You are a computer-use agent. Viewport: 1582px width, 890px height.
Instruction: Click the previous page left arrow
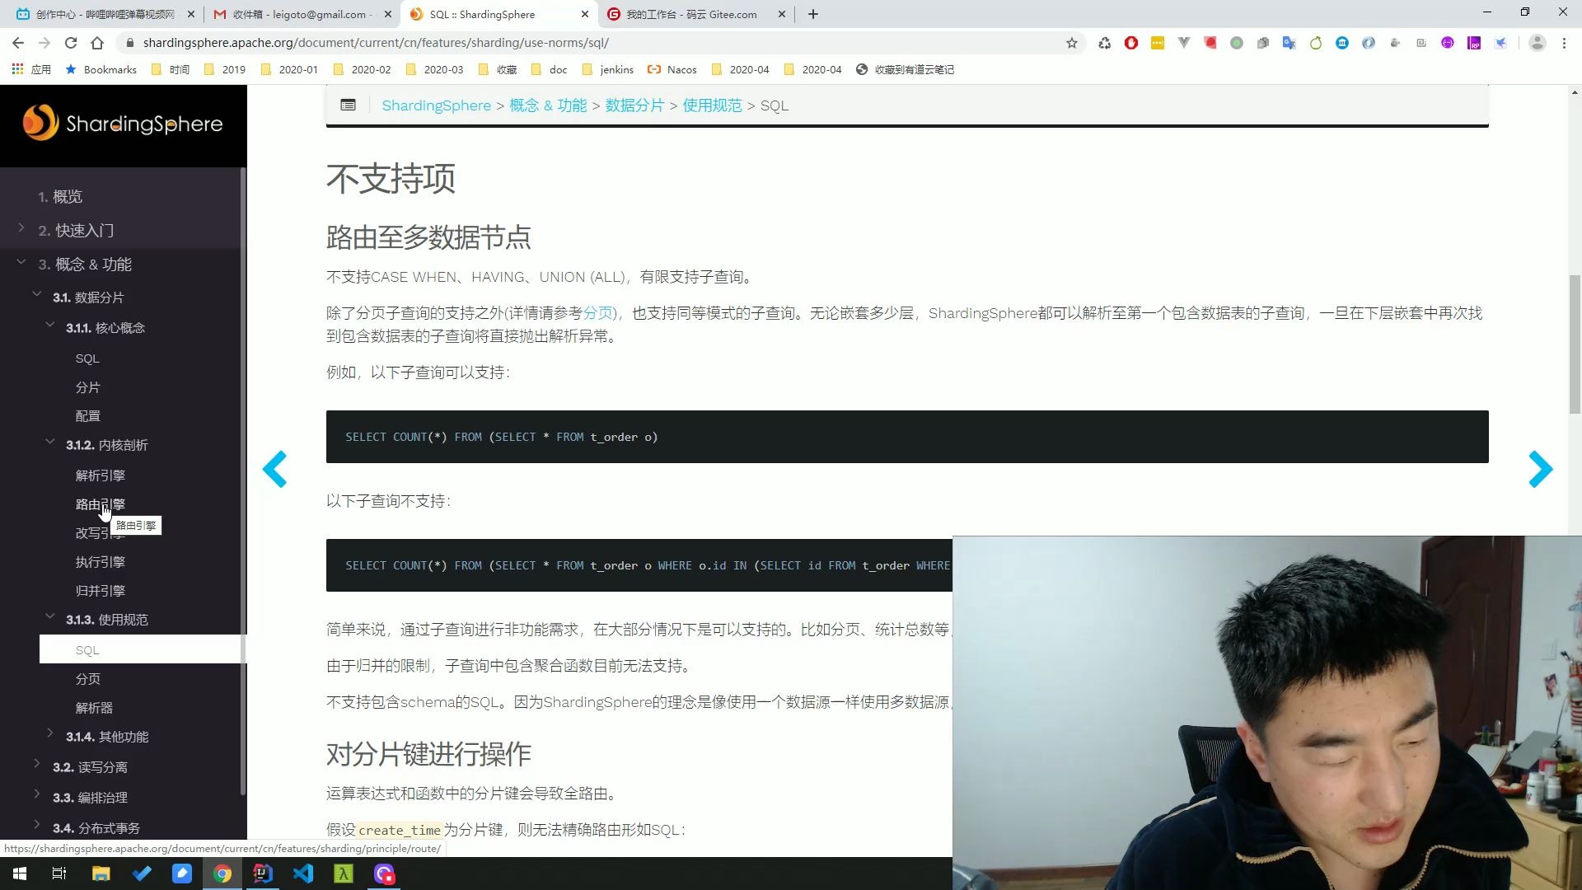coord(275,470)
